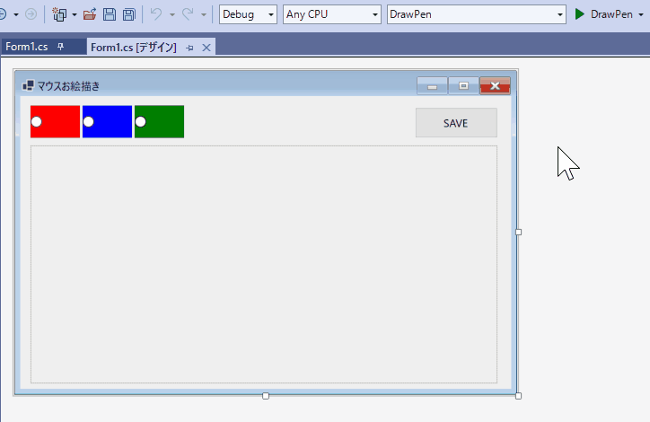
Task: Click the New Project toolbar icon
Action: coord(59,14)
